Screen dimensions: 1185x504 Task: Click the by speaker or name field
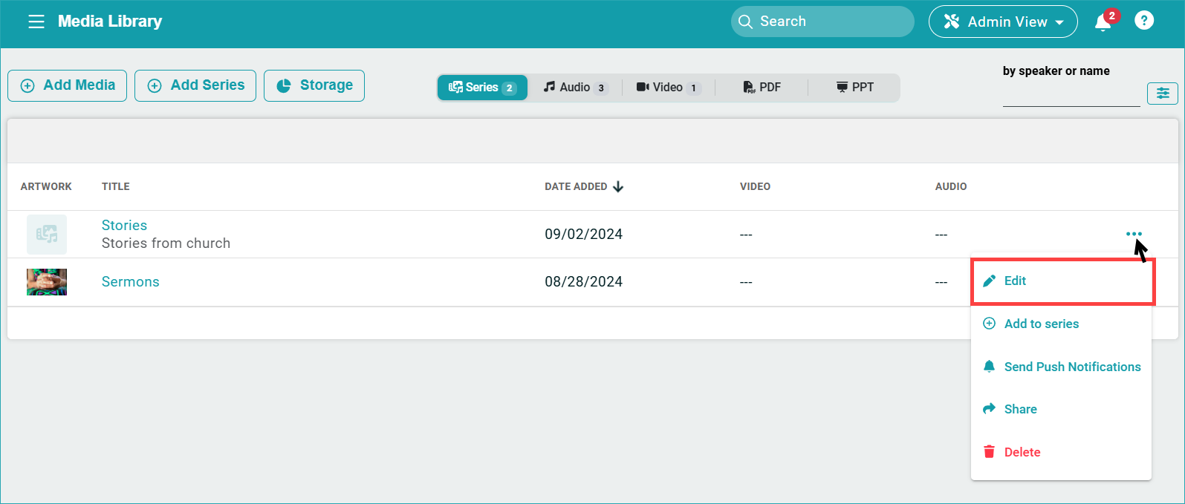1071,95
